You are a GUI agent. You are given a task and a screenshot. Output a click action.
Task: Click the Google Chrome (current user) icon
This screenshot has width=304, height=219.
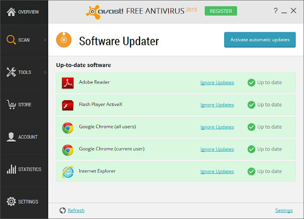point(67,150)
